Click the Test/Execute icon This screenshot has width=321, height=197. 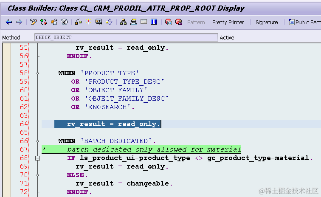[x=99, y=22]
